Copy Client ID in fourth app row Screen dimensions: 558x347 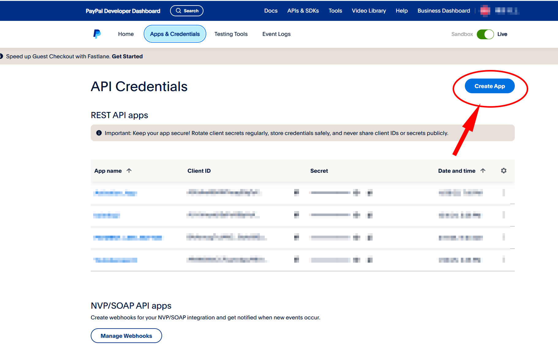pyautogui.click(x=296, y=260)
